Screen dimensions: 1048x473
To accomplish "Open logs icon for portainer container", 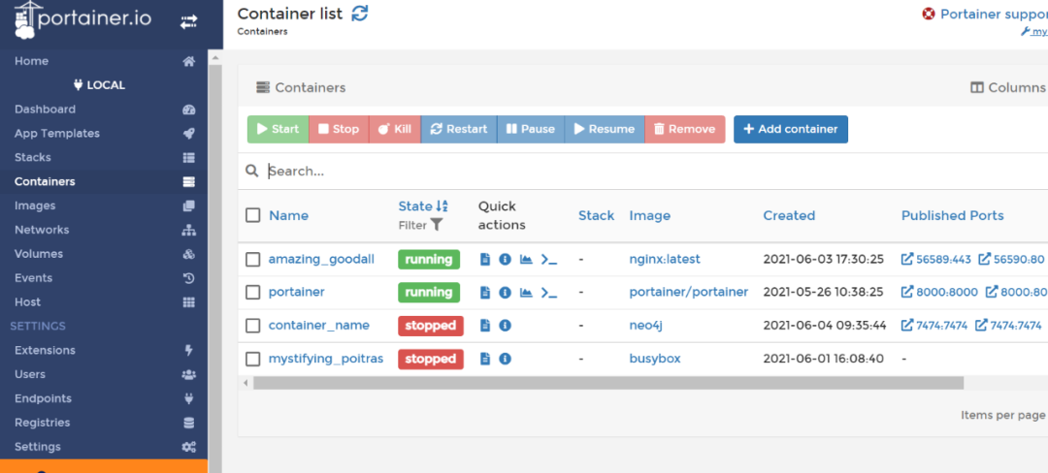I will (485, 292).
